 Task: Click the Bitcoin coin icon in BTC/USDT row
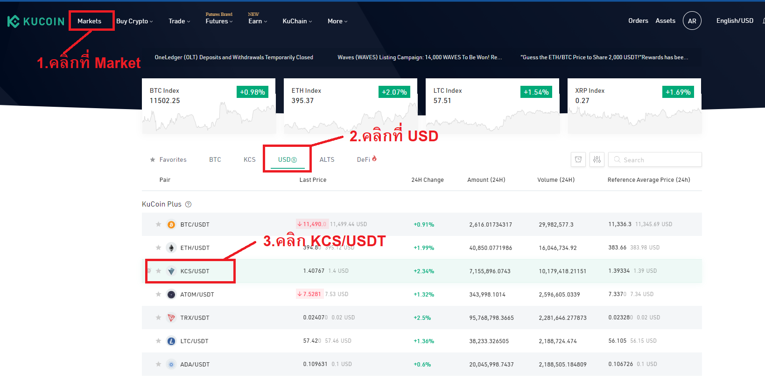[171, 225]
